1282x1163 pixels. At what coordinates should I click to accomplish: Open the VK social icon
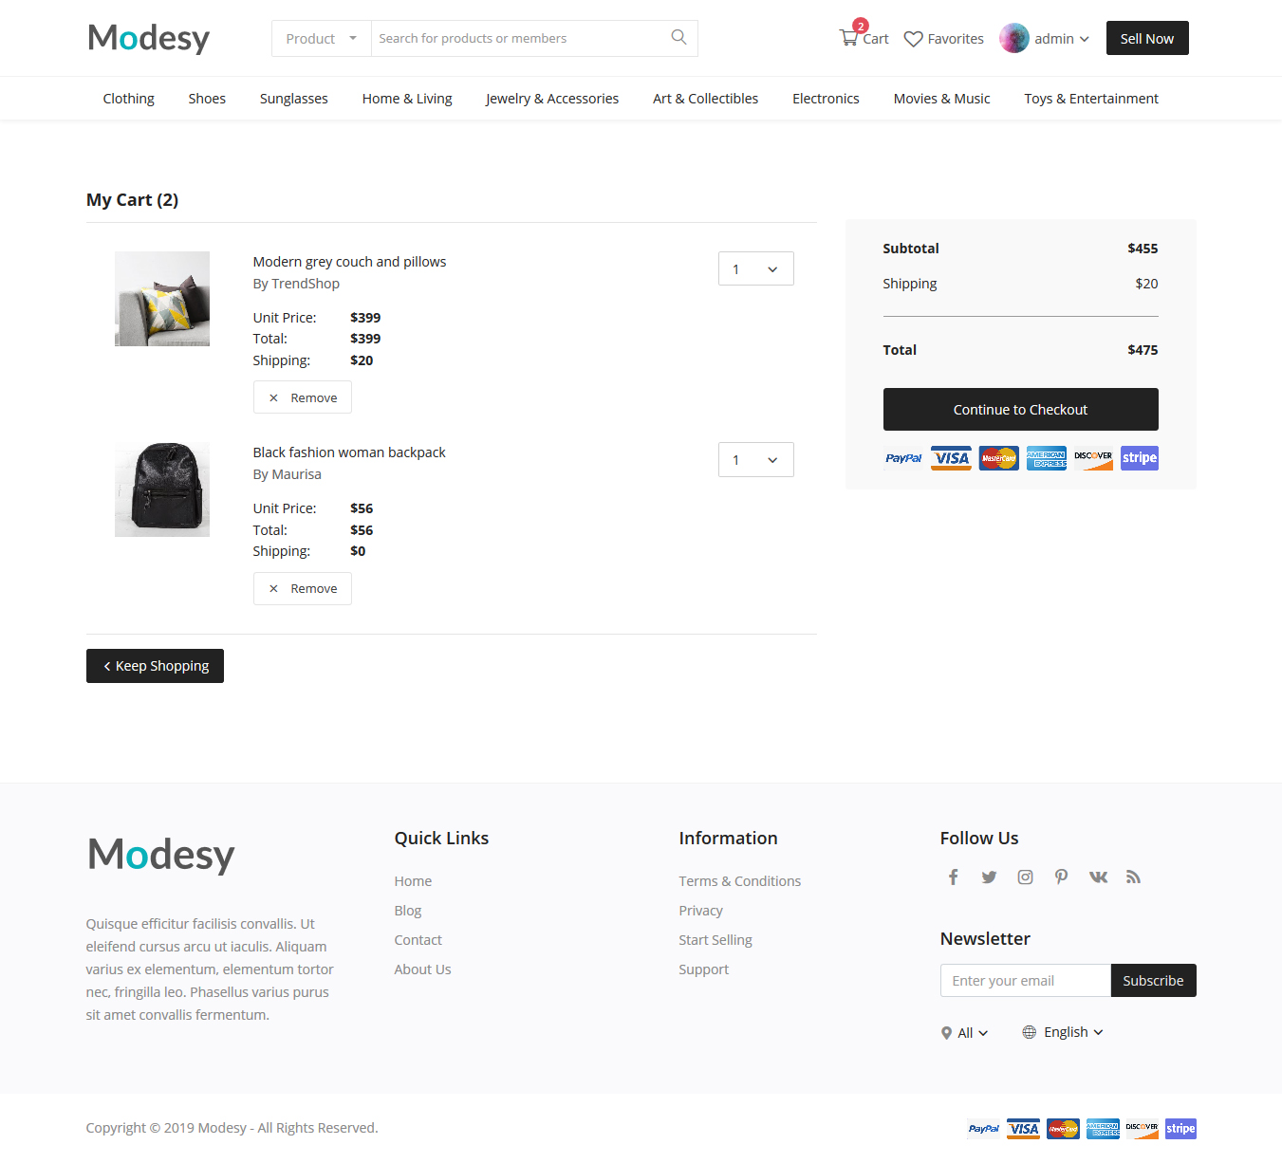point(1098,877)
